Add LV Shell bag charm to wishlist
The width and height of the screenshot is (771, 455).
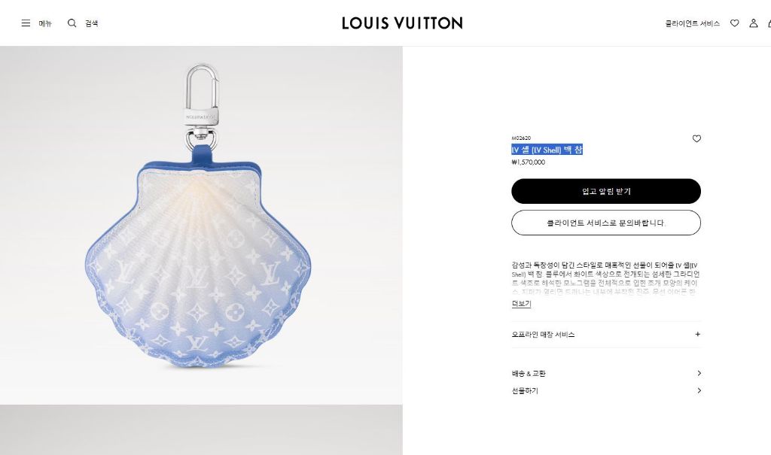(x=696, y=139)
